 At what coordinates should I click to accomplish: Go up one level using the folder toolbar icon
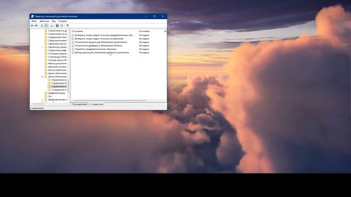[x=42, y=26]
